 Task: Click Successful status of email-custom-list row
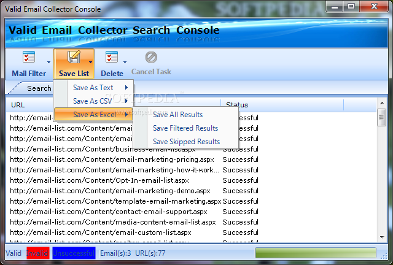click(240, 232)
